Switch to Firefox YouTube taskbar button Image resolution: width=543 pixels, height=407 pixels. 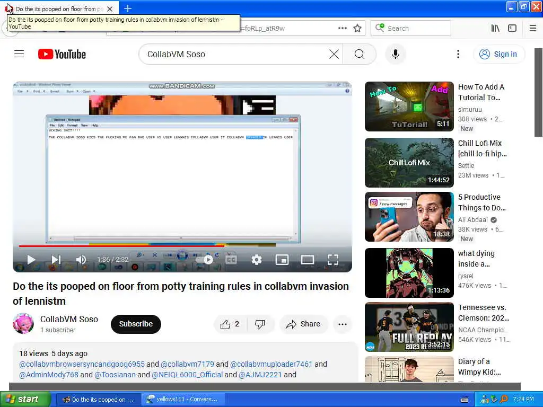(x=98, y=400)
